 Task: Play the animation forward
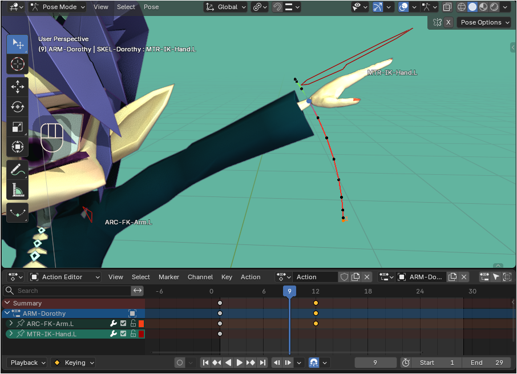239,363
